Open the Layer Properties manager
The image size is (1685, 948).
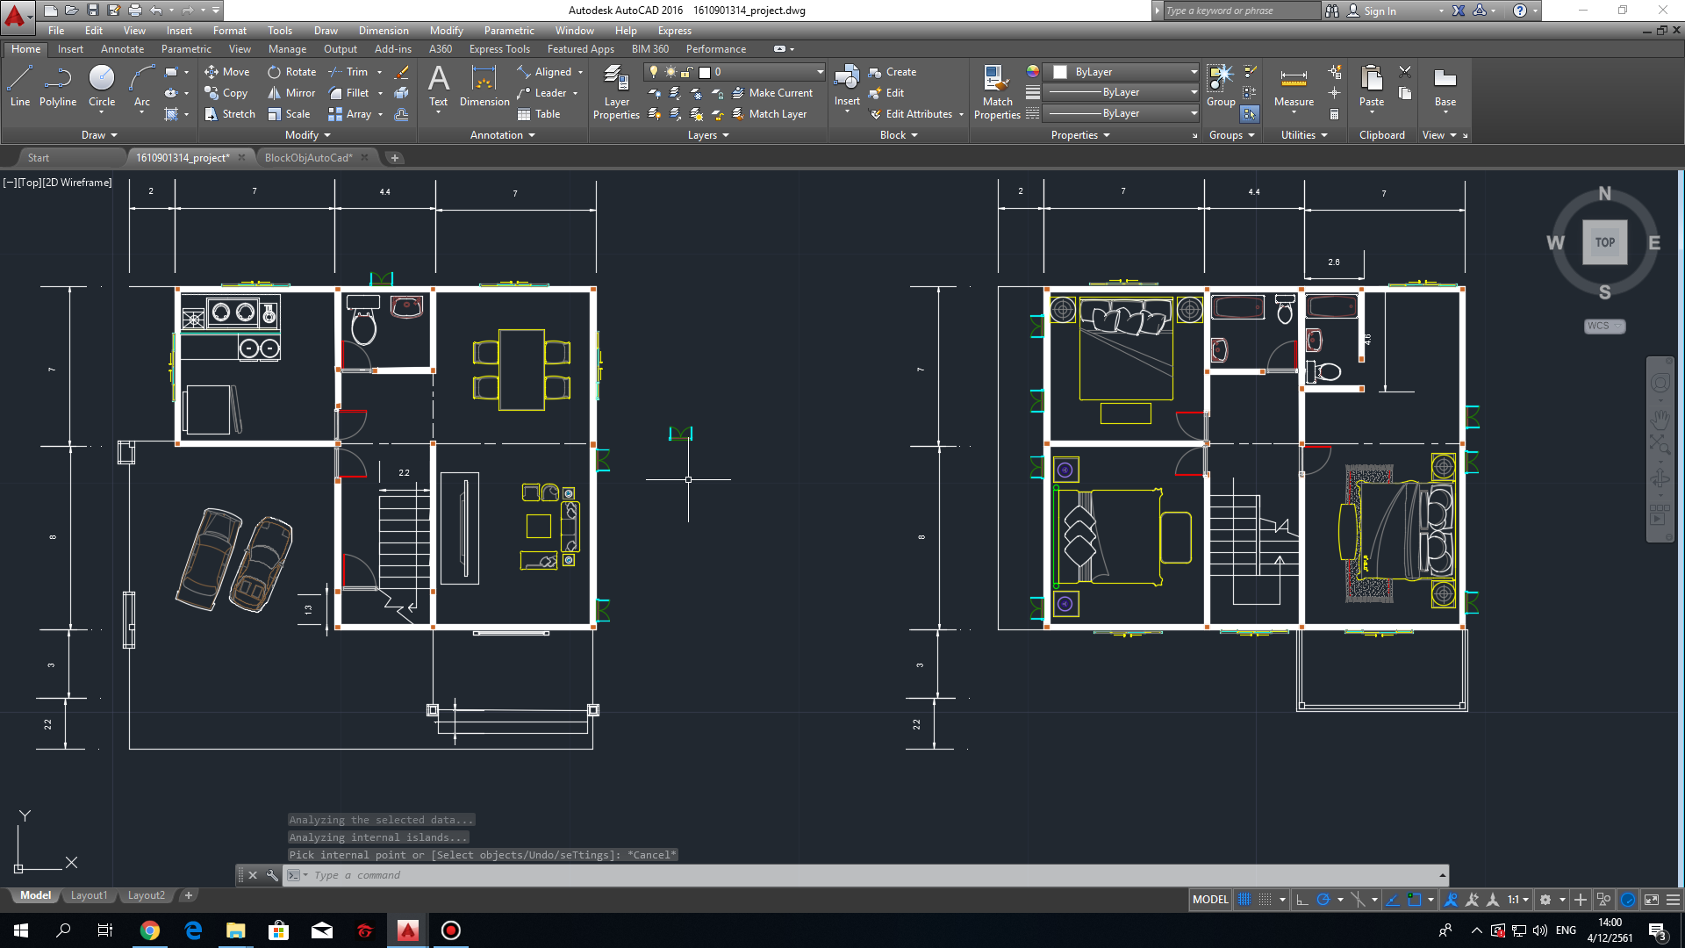tap(616, 92)
